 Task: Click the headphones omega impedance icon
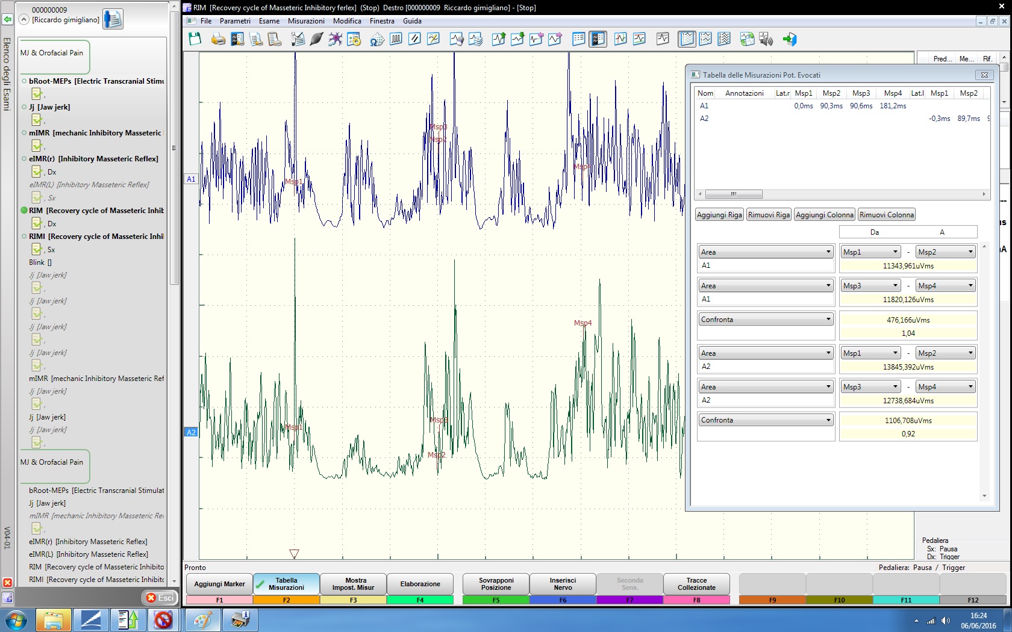(x=376, y=40)
